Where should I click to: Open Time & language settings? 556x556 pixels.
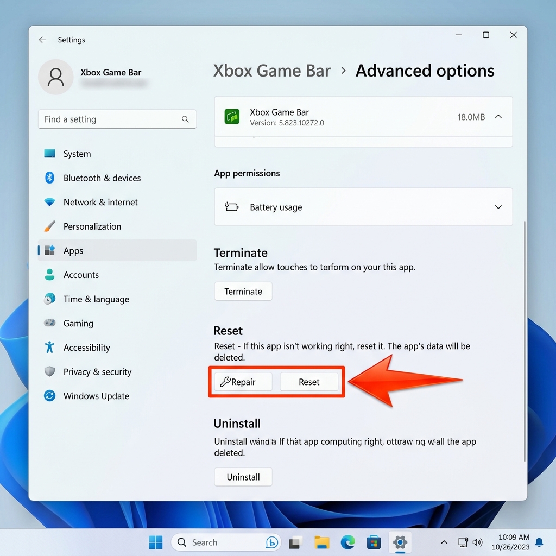pyautogui.click(x=117, y=299)
